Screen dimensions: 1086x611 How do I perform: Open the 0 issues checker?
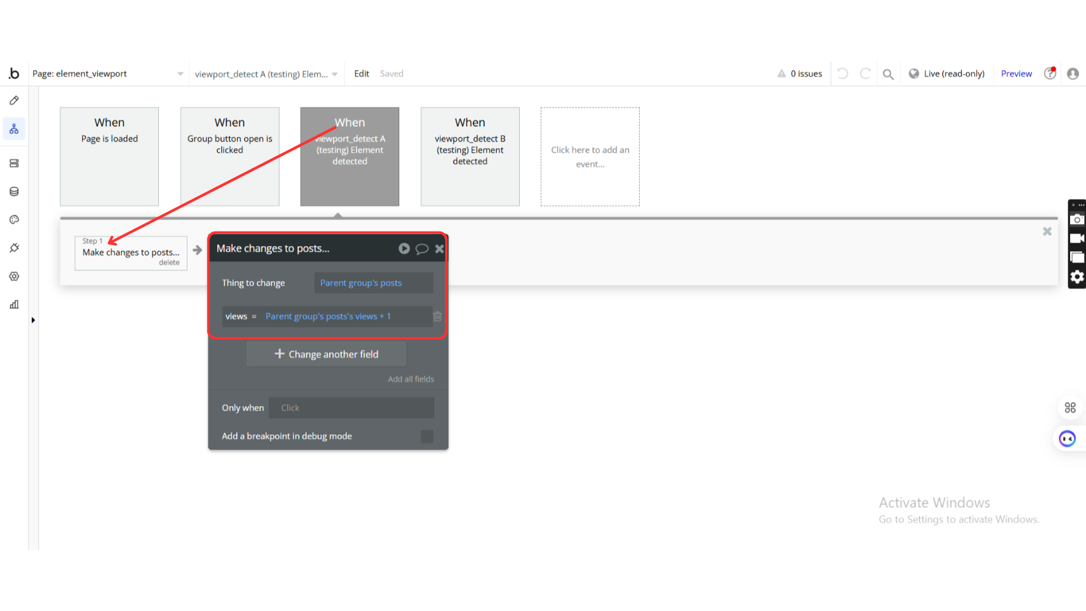click(800, 73)
